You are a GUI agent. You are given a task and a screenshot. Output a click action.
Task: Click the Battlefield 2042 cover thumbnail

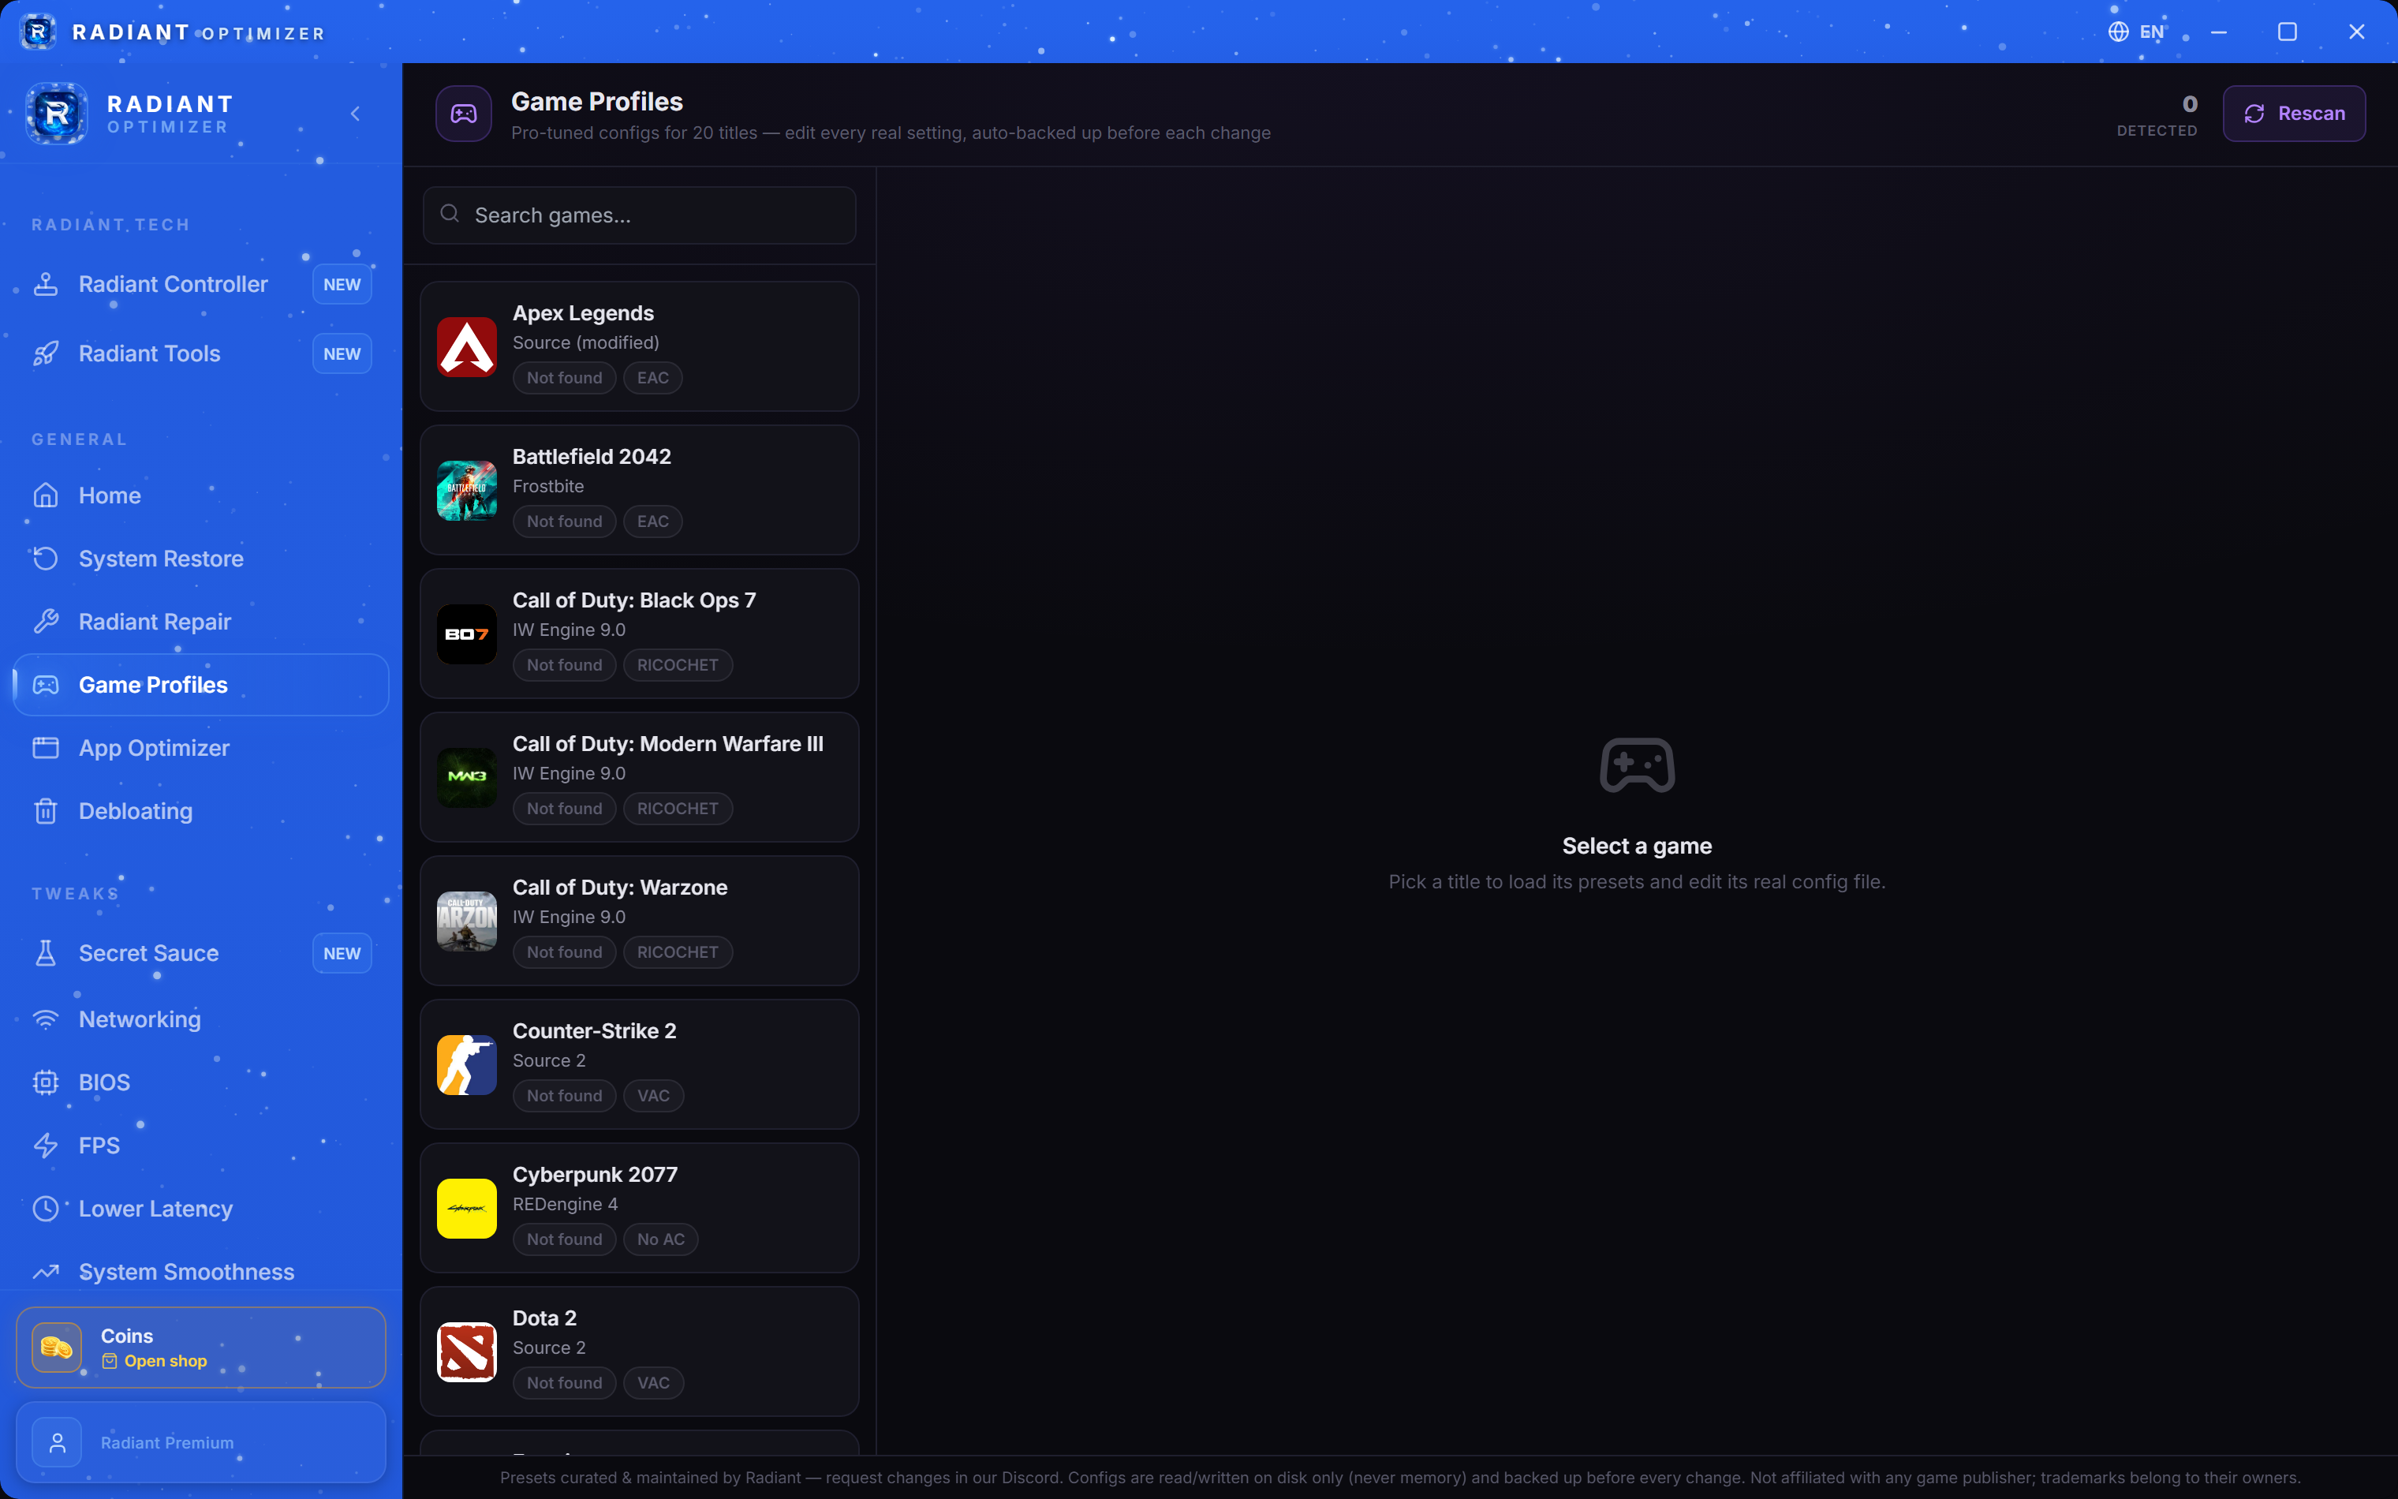(467, 491)
